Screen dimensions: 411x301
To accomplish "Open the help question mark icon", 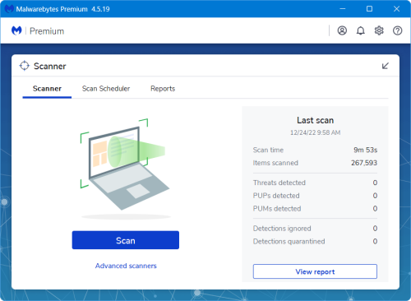I will click(x=397, y=30).
